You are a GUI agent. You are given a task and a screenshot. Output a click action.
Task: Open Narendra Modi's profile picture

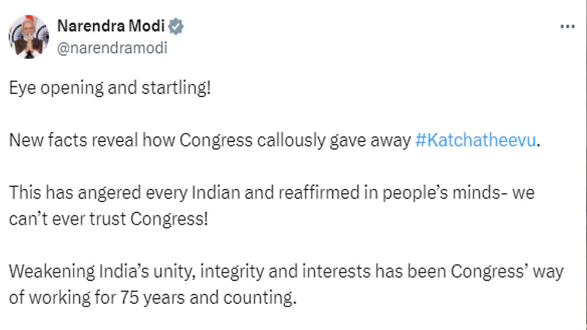pos(29,37)
